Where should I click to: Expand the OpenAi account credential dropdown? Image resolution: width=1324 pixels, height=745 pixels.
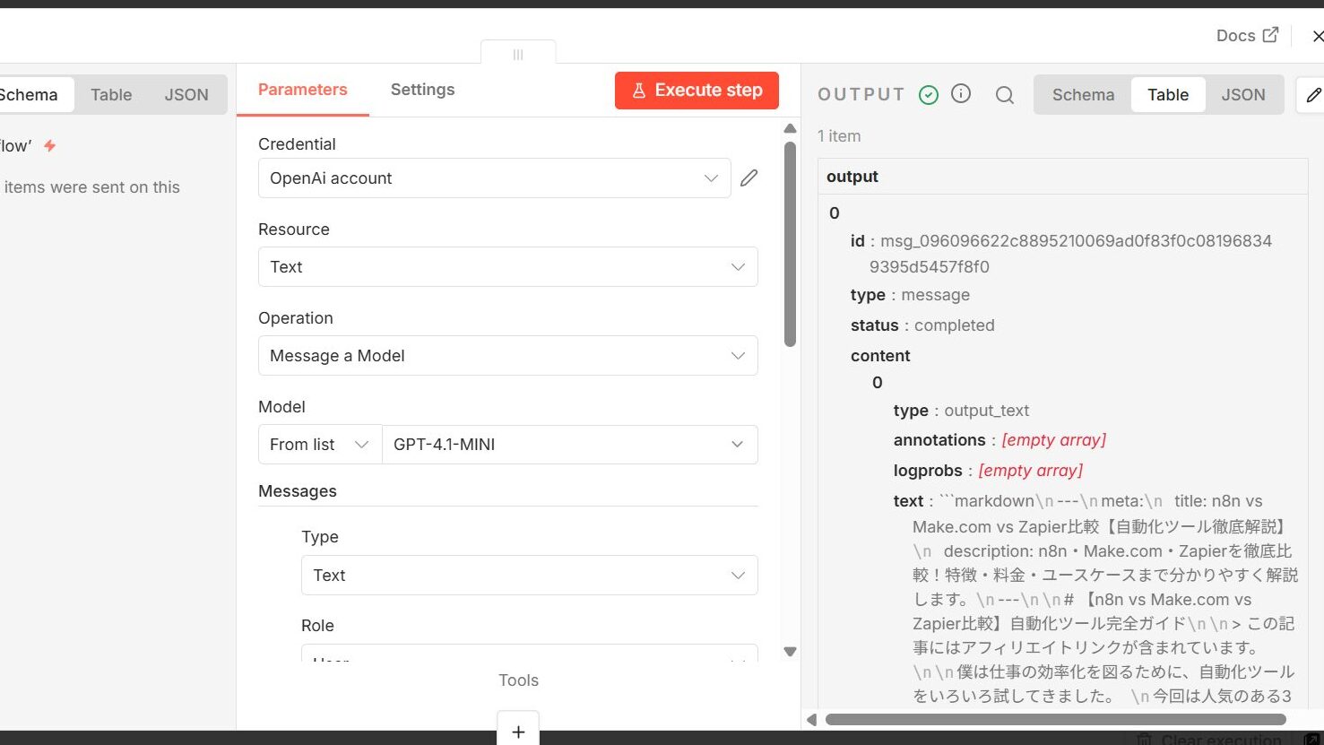494,178
